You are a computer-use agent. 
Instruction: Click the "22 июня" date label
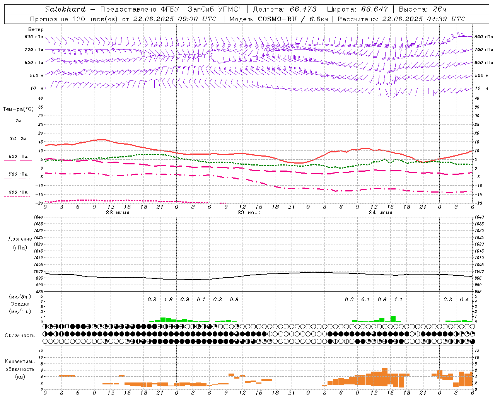pyautogui.click(x=118, y=213)
